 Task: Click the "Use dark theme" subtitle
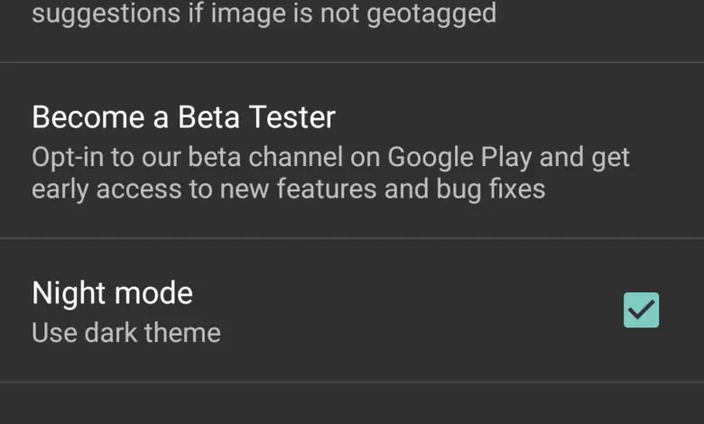[126, 333]
